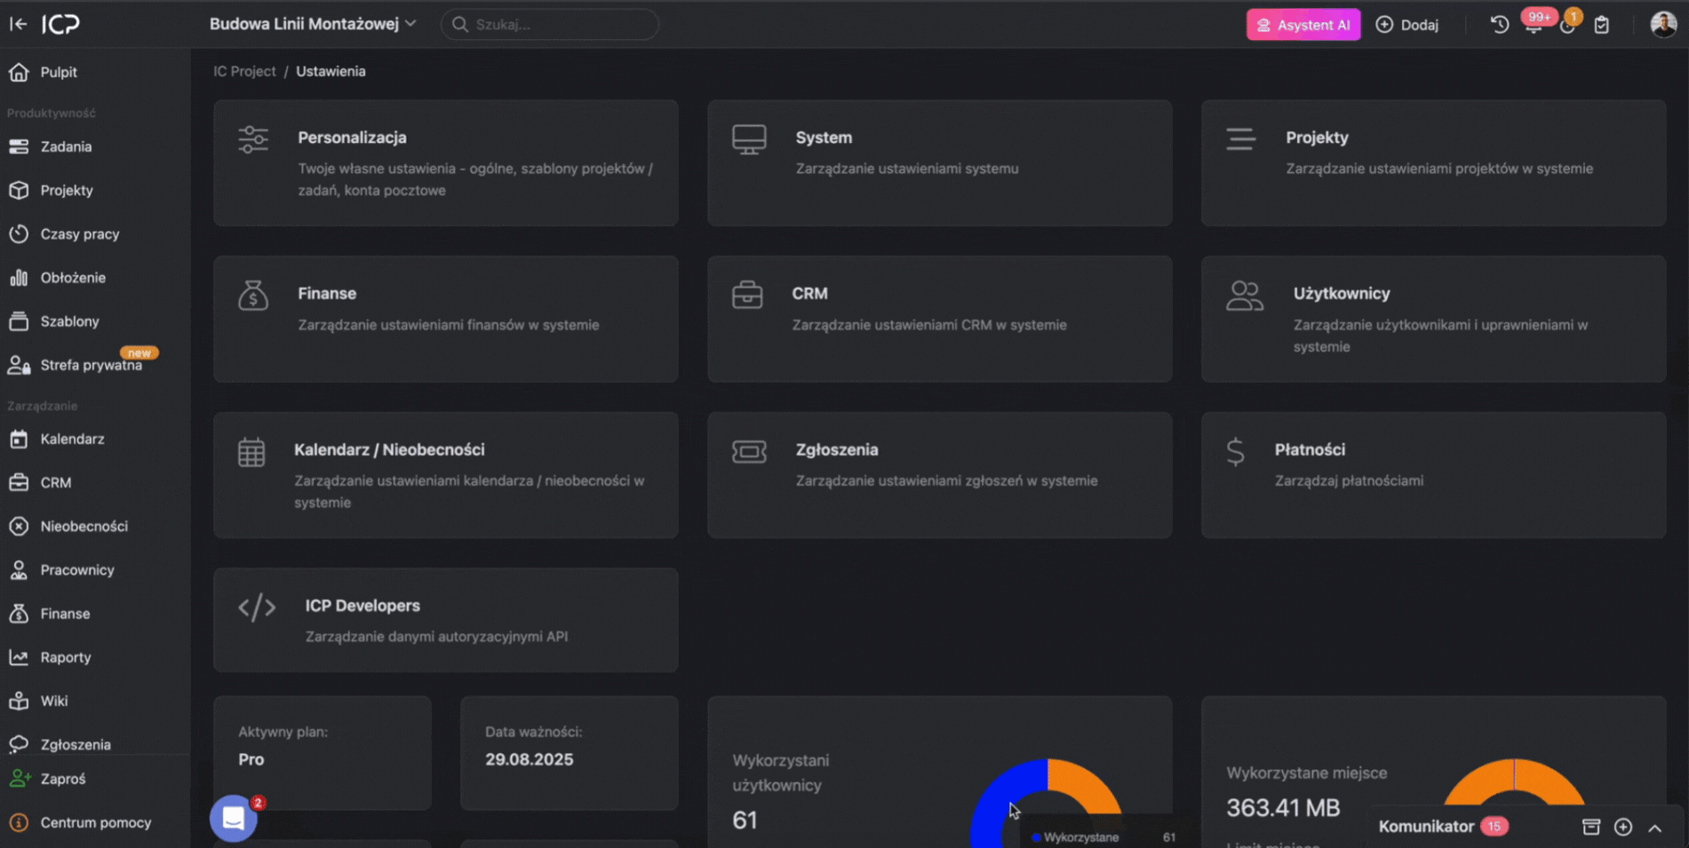This screenshot has height=848, width=1689.
Task: Click the ICP logo
Action: [60, 24]
